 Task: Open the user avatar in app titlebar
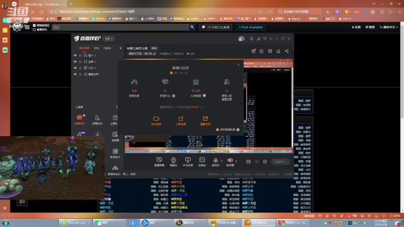[x=241, y=39]
